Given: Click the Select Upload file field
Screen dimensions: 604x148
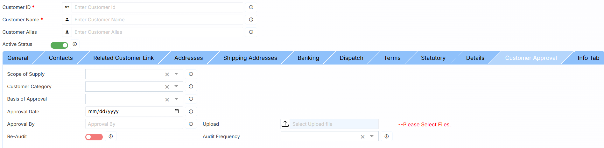Looking at the screenshot, I should click(x=334, y=124).
